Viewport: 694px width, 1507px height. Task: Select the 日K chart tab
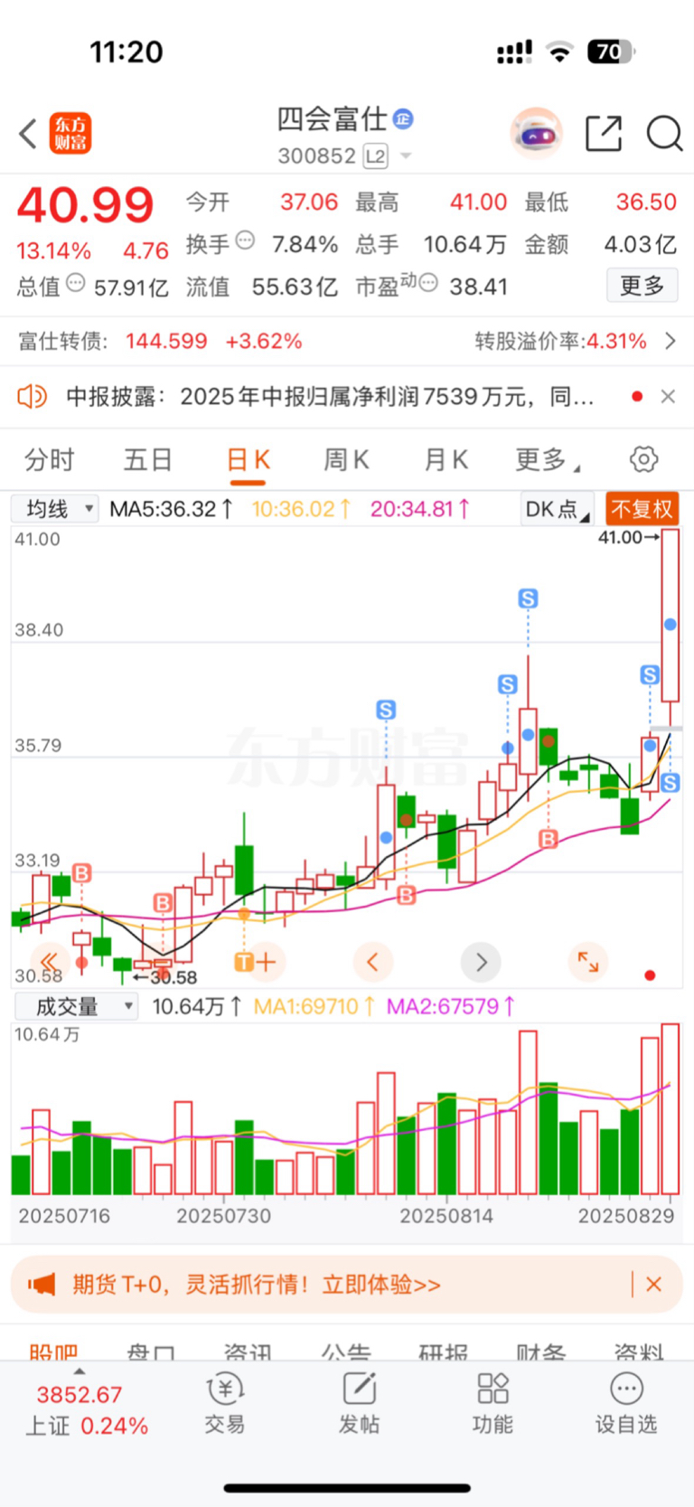tap(248, 460)
